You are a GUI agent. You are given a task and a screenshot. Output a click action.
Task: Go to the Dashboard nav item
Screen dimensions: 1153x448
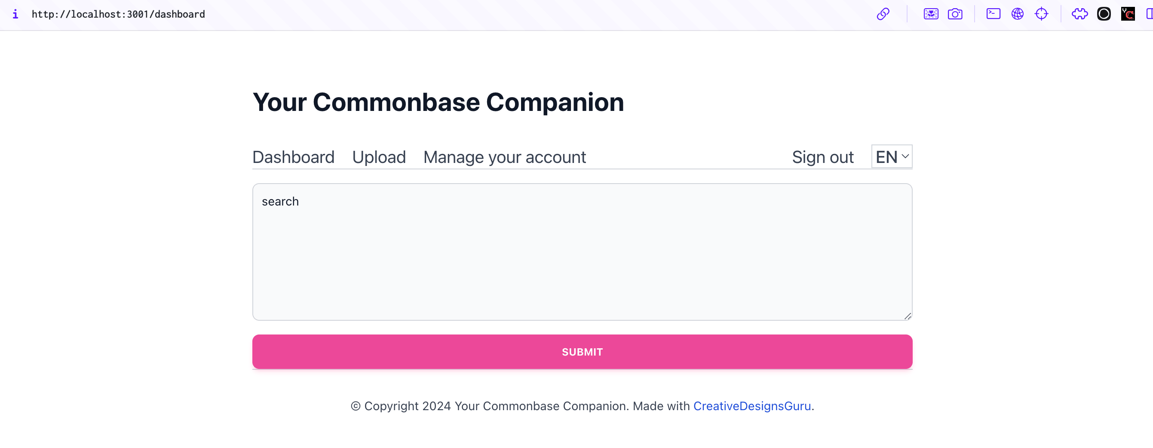(x=293, y=157)
